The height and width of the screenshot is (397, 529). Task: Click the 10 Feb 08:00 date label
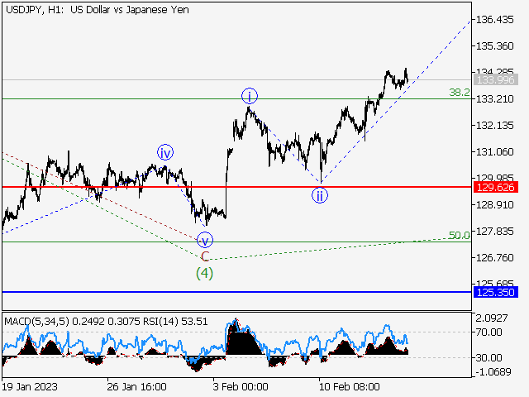pos(349,386)
